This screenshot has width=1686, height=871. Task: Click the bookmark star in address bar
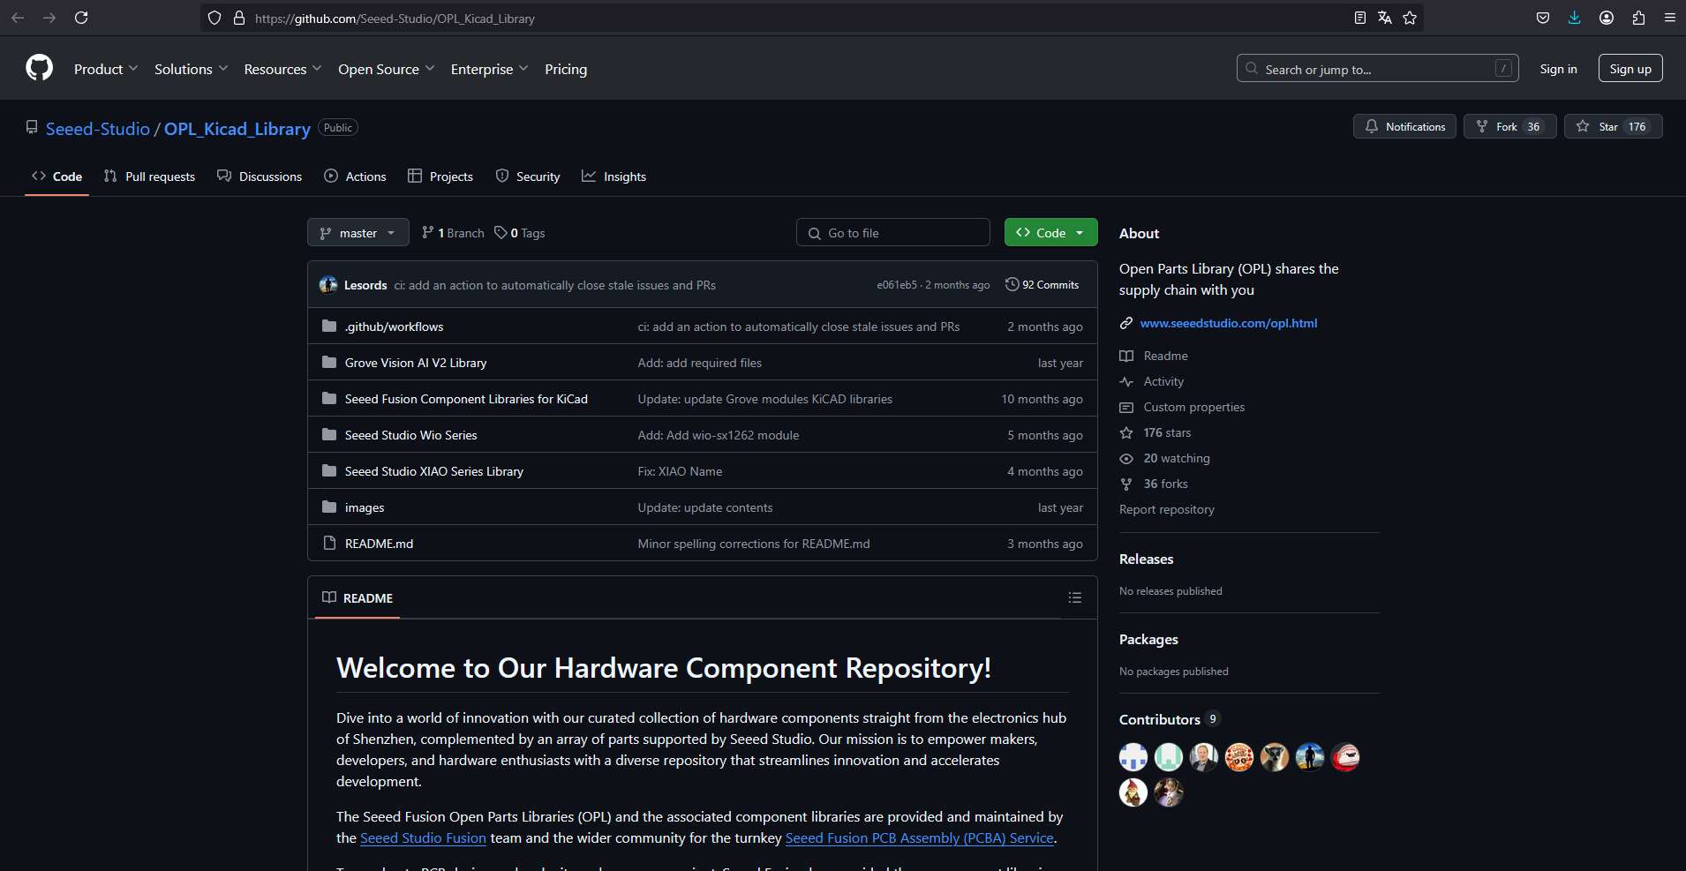coord(1409,18)
